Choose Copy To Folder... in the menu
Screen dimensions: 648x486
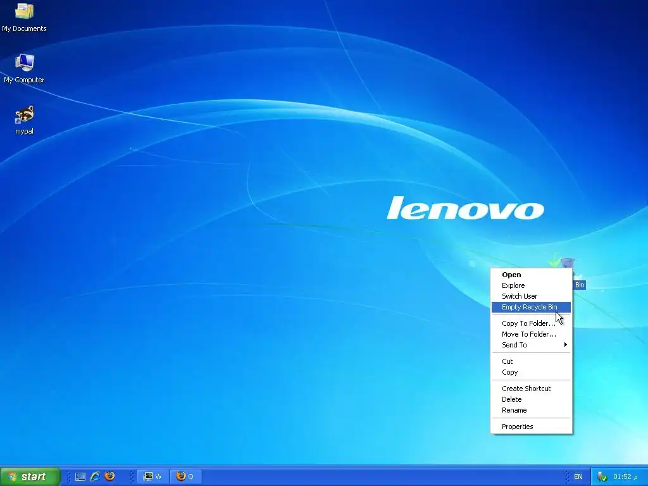pos(531,323)
